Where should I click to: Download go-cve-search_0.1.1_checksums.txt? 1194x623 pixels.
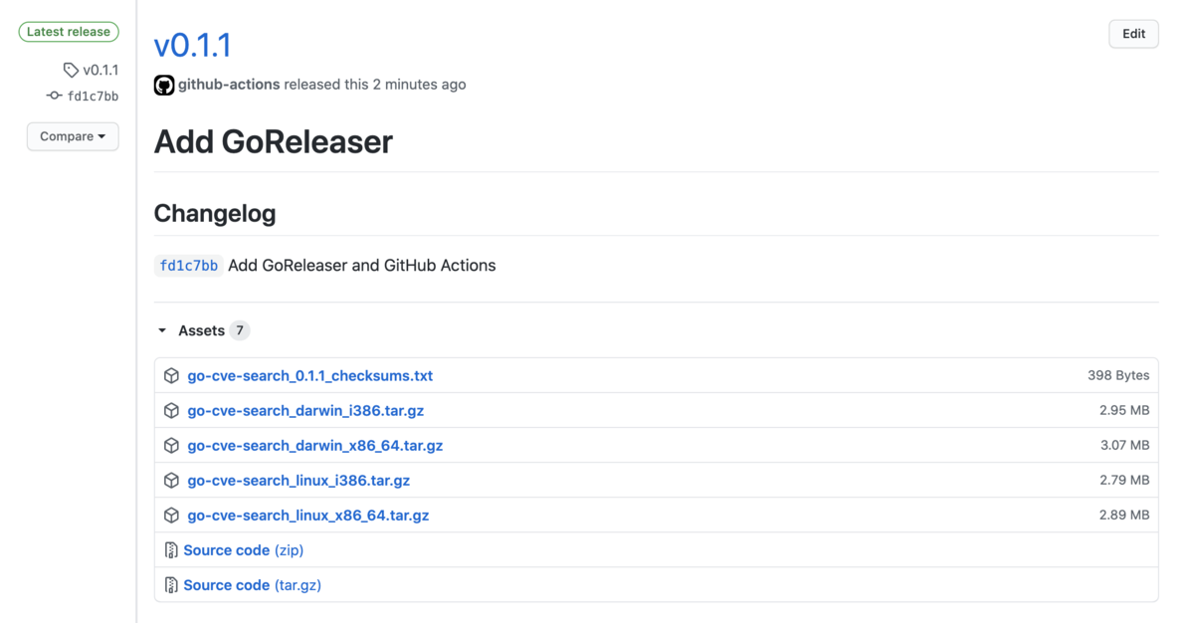pos(310,376)
